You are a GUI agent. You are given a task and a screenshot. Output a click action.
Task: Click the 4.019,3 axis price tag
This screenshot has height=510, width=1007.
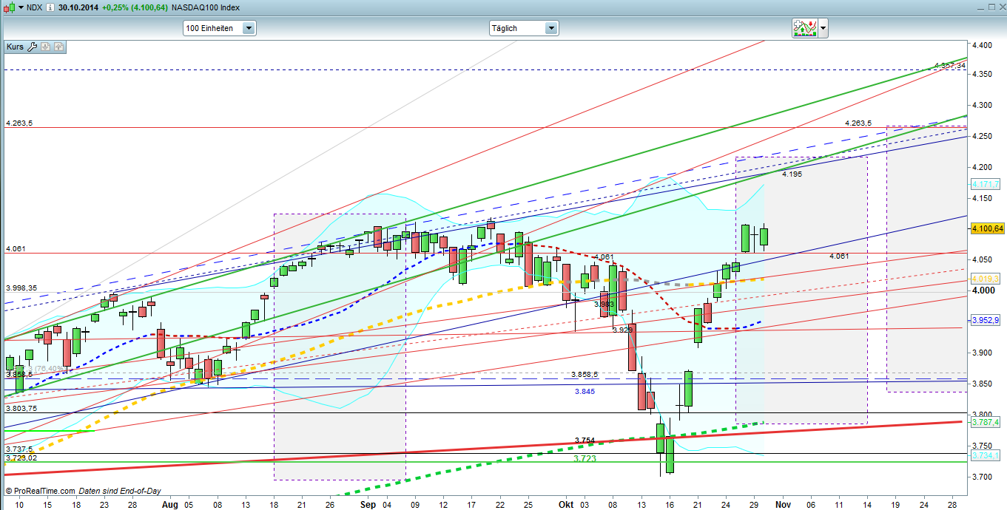click(x=985, y=279)
